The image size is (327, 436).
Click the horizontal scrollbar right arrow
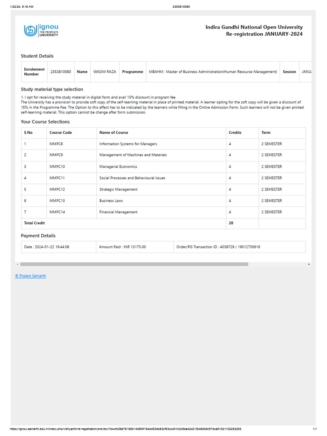[x=309, y=264]
